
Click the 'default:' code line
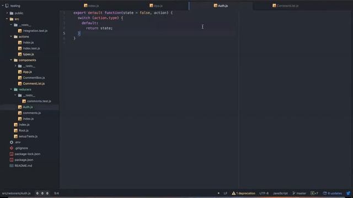pos(90,23)
